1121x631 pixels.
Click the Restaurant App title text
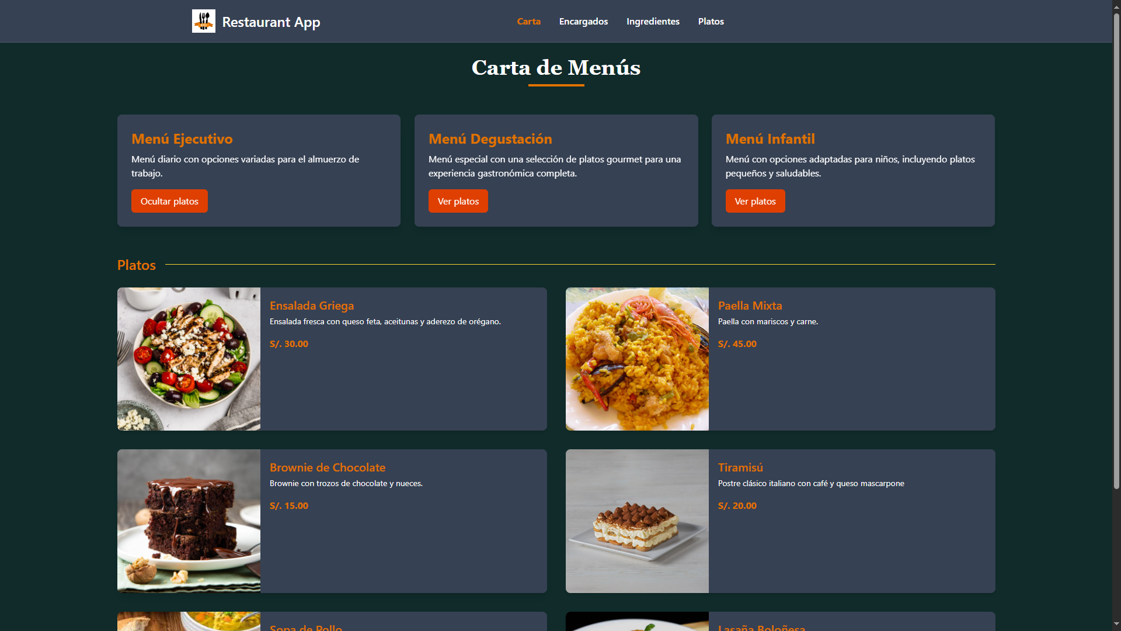pyautogui.click(x=271, y=22)
